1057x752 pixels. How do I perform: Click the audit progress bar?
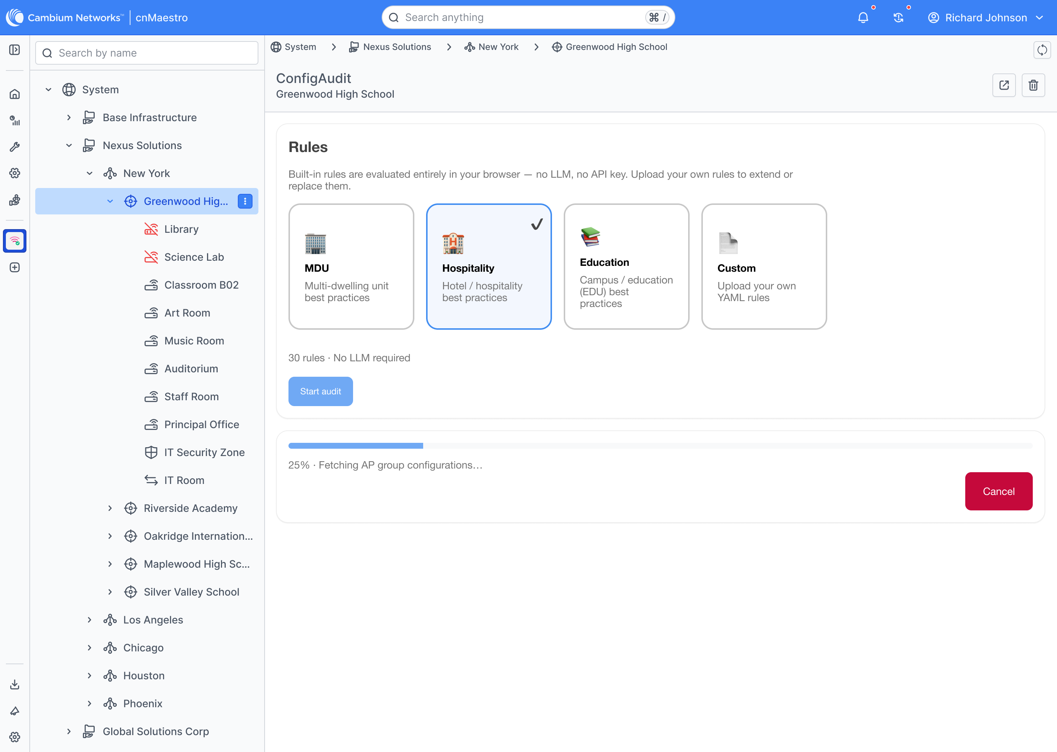pyautogui.click(x=660, y=446)
